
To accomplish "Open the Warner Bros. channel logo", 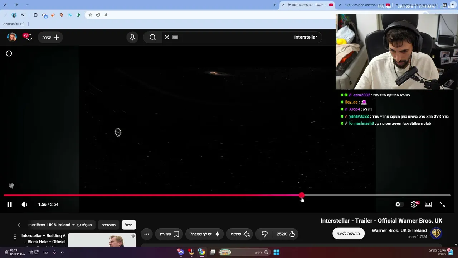I will click(x=436, y=233).
